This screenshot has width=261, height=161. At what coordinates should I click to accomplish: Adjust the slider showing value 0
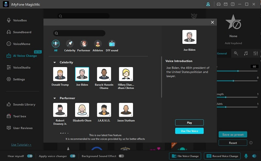[237, 81]
